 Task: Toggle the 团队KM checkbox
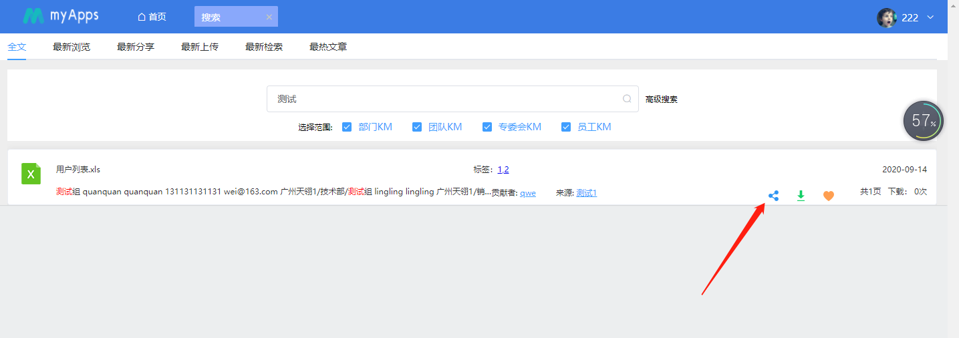(417, 127)
